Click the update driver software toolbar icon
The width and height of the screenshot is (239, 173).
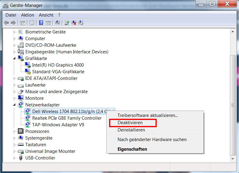(x=67, y=23)
